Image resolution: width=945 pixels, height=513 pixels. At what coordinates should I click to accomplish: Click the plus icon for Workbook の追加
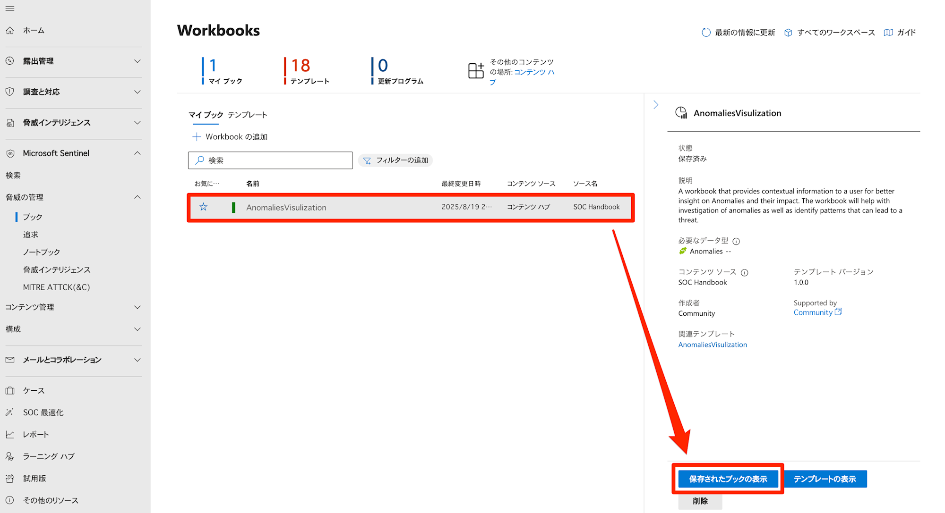[x=197, y=137]
